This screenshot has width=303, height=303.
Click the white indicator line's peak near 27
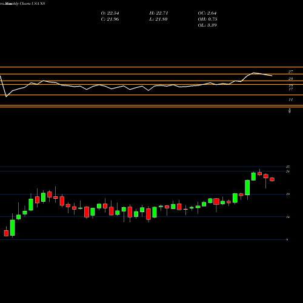click(253, 73)
